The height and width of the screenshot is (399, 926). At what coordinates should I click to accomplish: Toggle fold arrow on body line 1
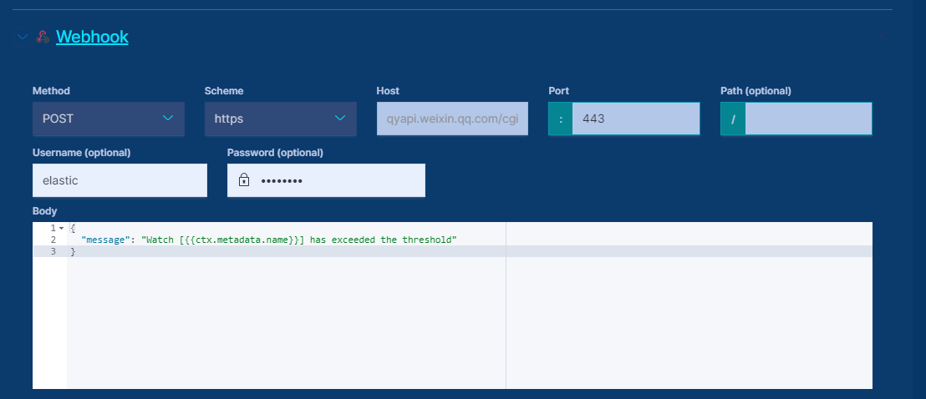(61, 228)
